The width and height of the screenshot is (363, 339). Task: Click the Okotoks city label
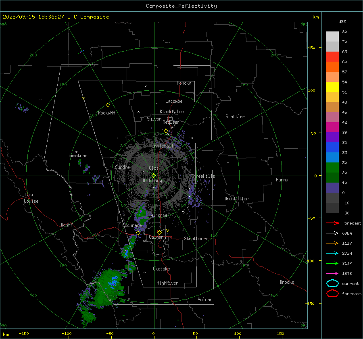click(161, 269)
